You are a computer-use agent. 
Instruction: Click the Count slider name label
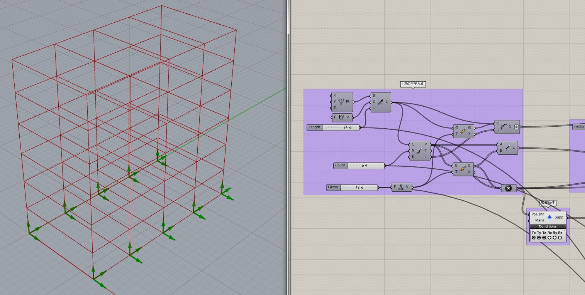340,166
